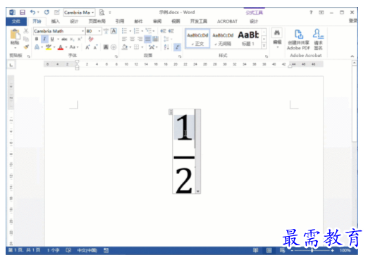
Task: Center the paragraph
Action: (132, 39)
